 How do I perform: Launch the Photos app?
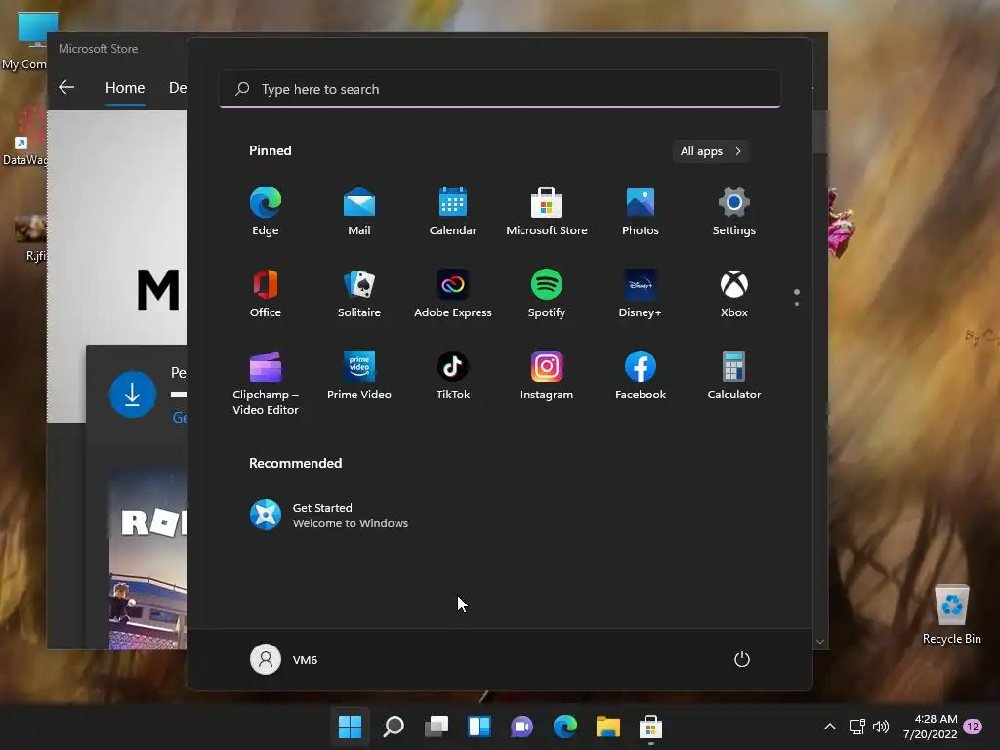pyautogui.click(x=641, y=212)
